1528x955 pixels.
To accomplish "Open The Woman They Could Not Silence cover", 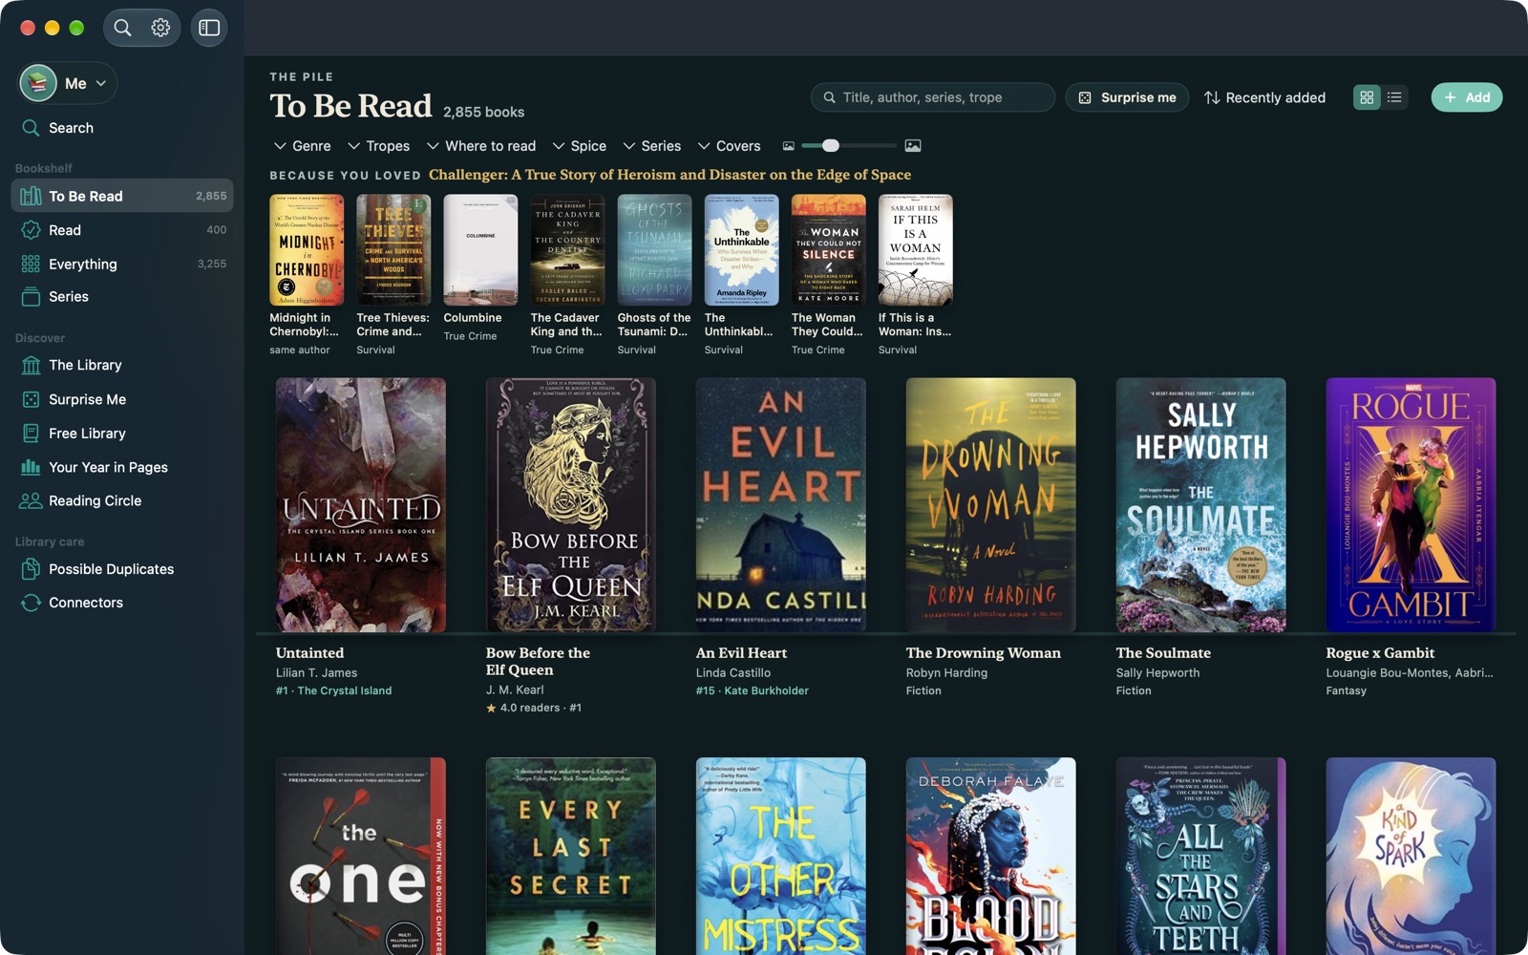I will click(x=828, y=250).
